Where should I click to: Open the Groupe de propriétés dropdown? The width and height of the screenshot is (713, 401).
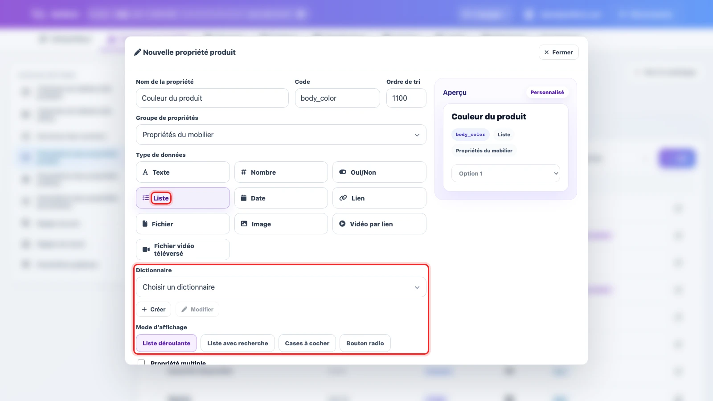pos(281,135)
